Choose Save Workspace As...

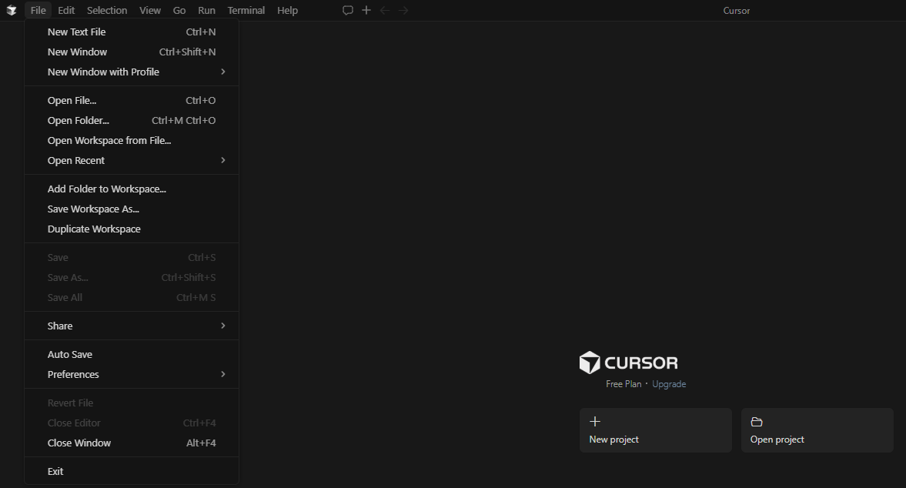[132, 209]
